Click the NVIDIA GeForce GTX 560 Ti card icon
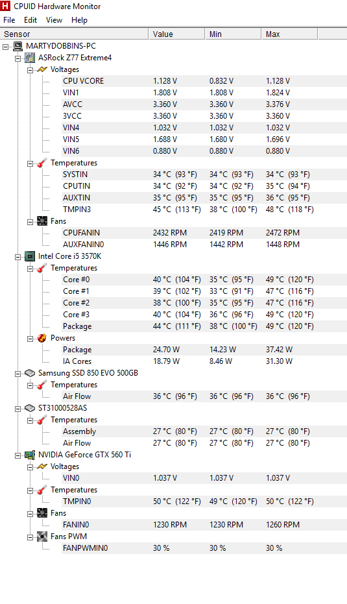This screenshot has width=347, height=604. pyautogui.click(x=30, y=455)
